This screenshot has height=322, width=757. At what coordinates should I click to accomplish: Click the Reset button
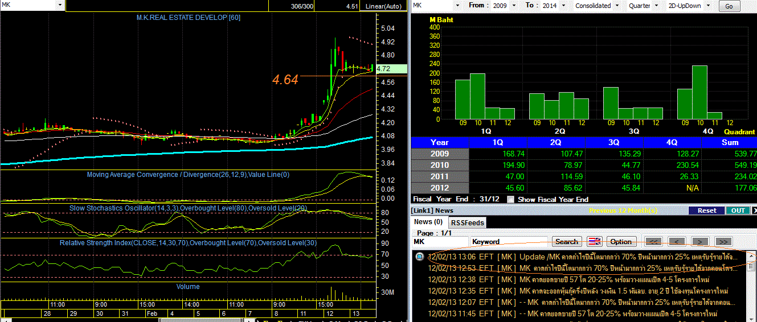(706, 210)
